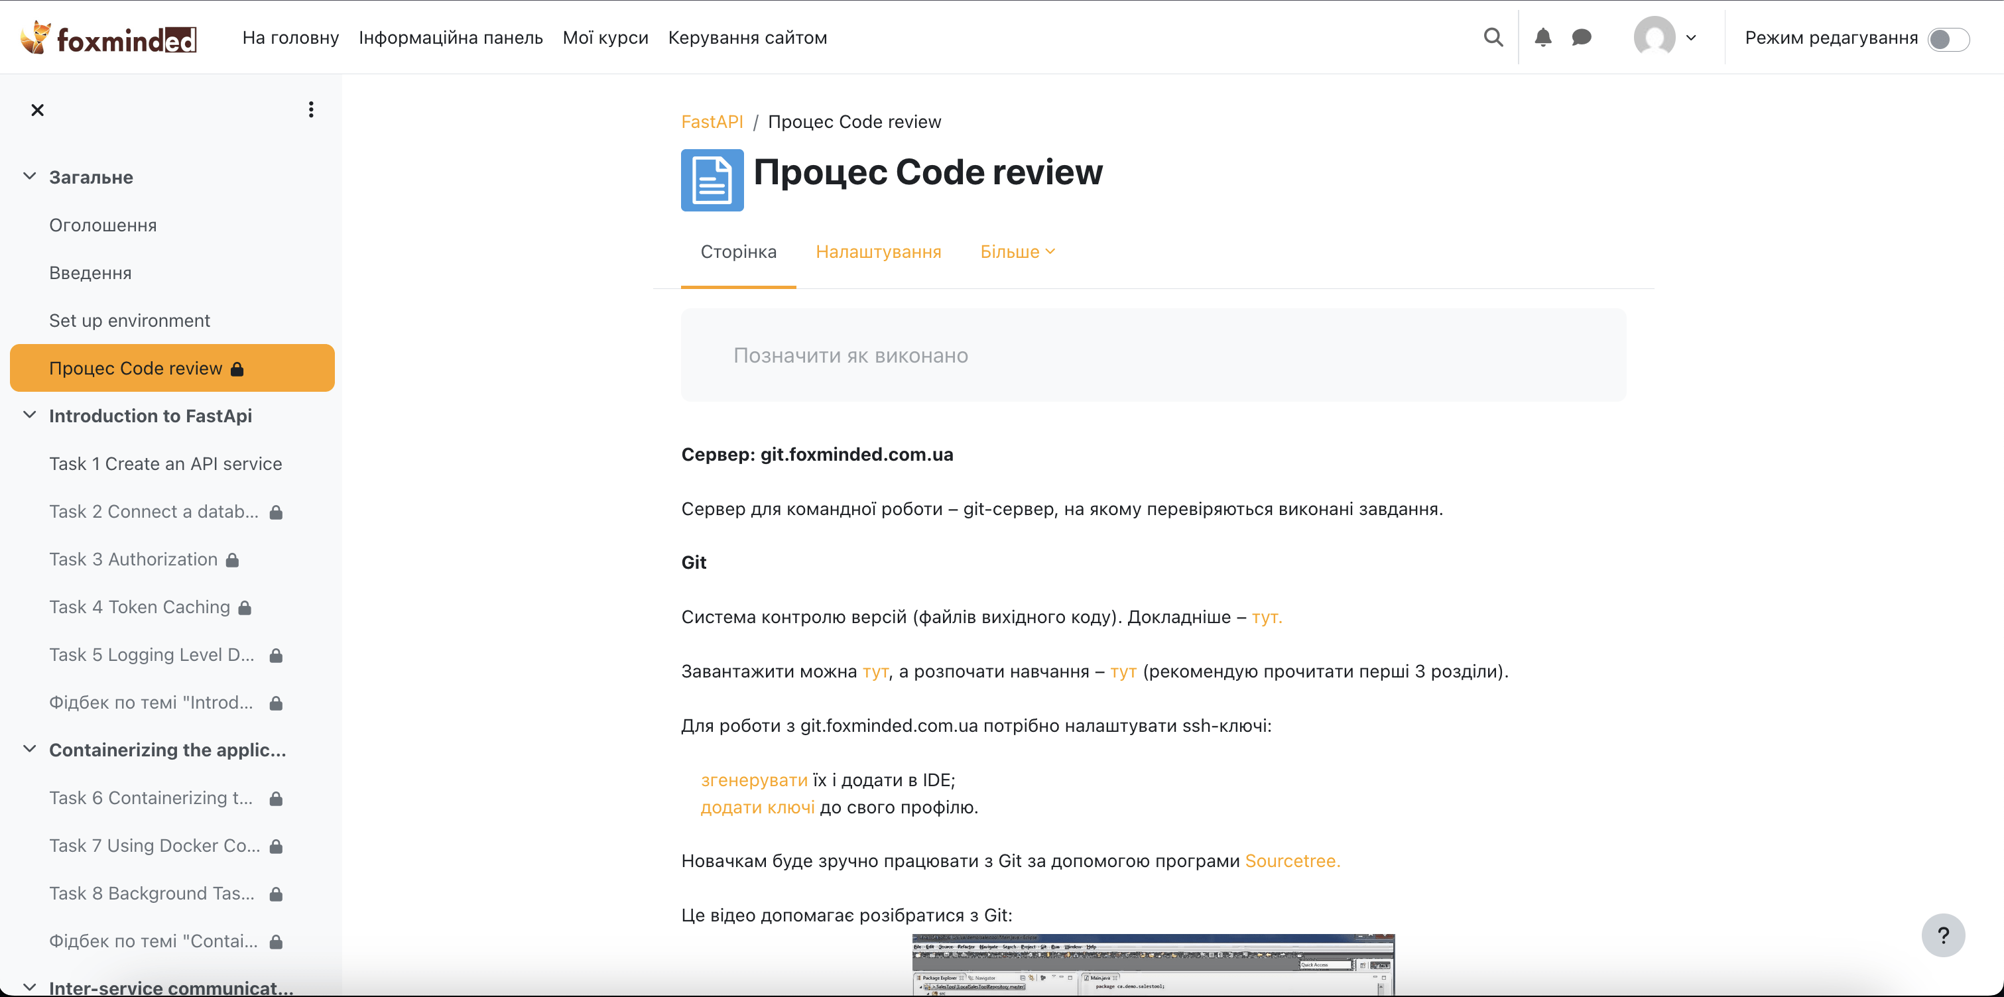The width and height of the screenshot is (2004, 997).
Task: Collapse the Introduction to FastApi section
Action: (x=30, y=415)
